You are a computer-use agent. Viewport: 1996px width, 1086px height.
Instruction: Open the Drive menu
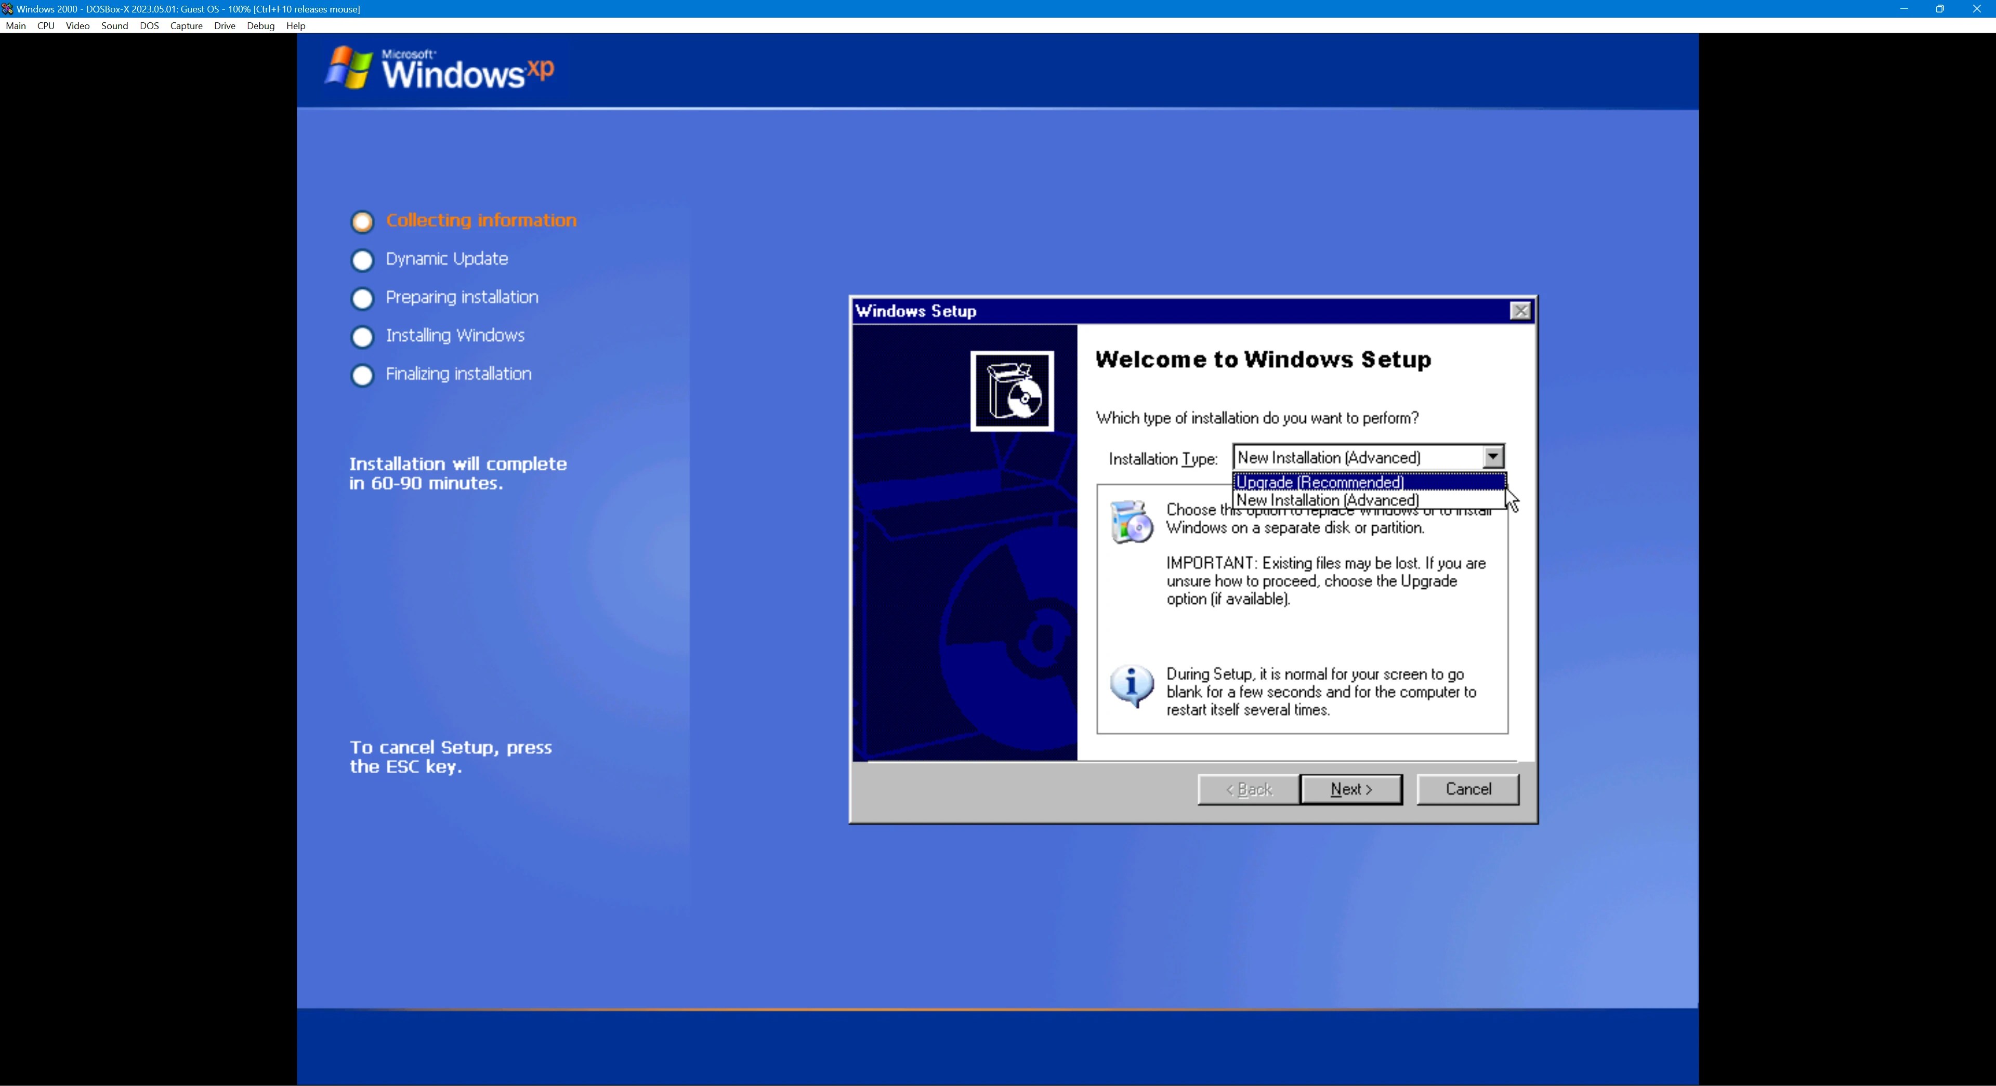pyautogui.click(x=224, y=25)
